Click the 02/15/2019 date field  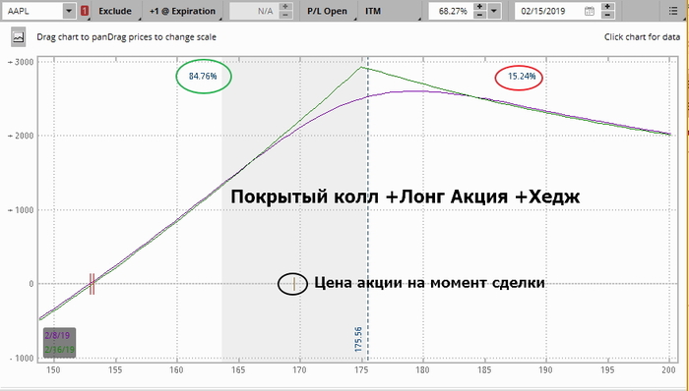pyautogui.click(x=549, y=11)
